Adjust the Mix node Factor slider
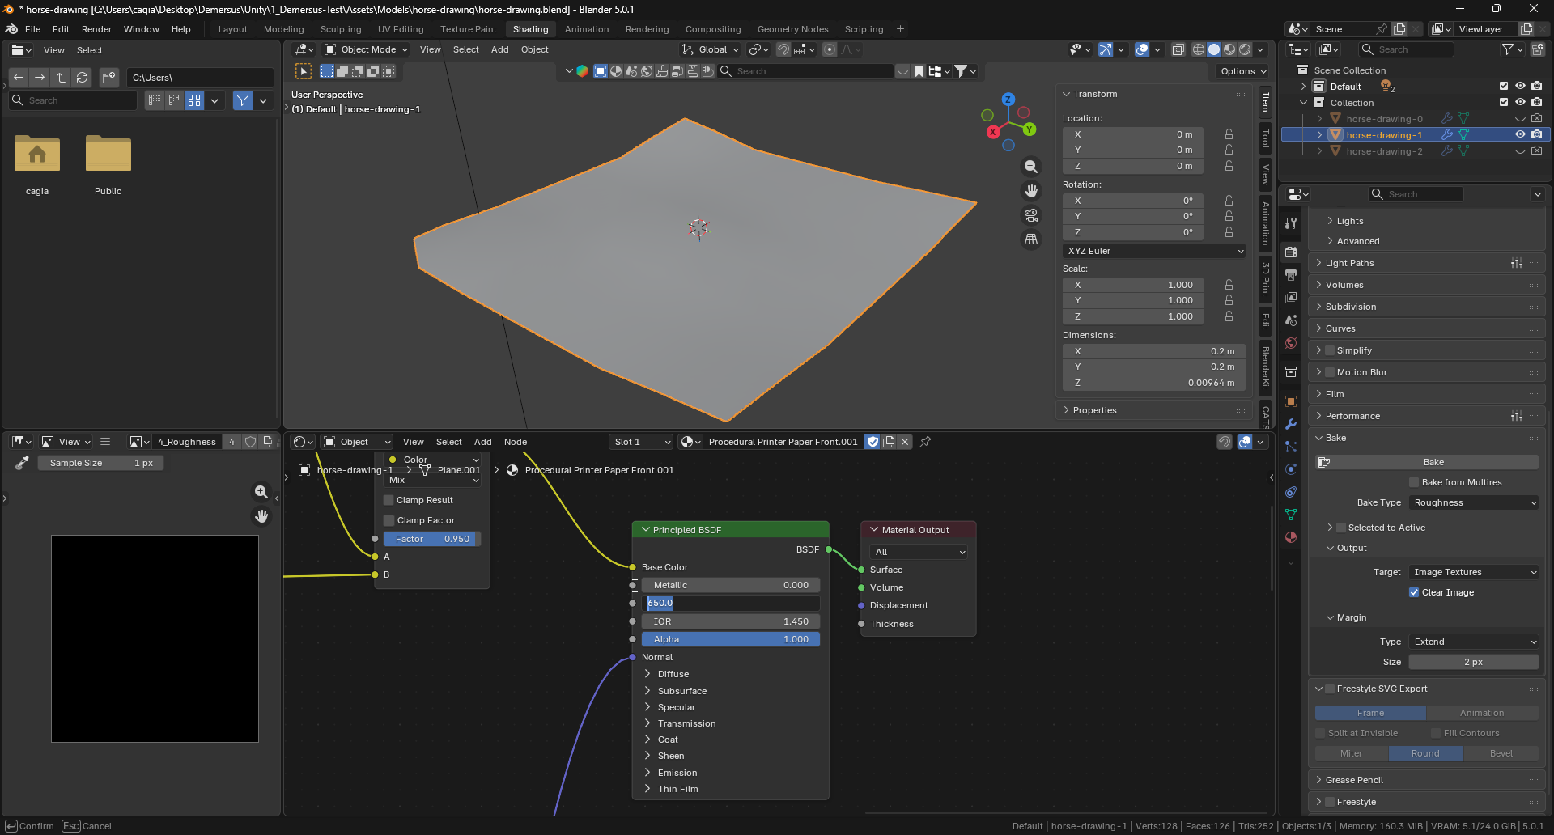Viewport: 1554px width, 835px height. [432, 539]
